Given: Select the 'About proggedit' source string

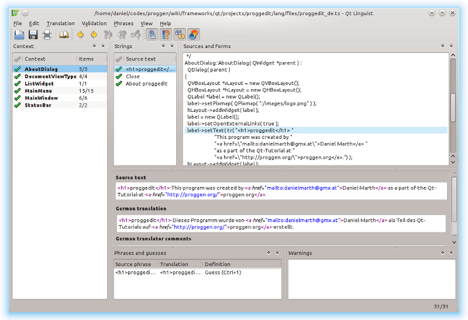Looking at the screenshot, I should [146, 84].
